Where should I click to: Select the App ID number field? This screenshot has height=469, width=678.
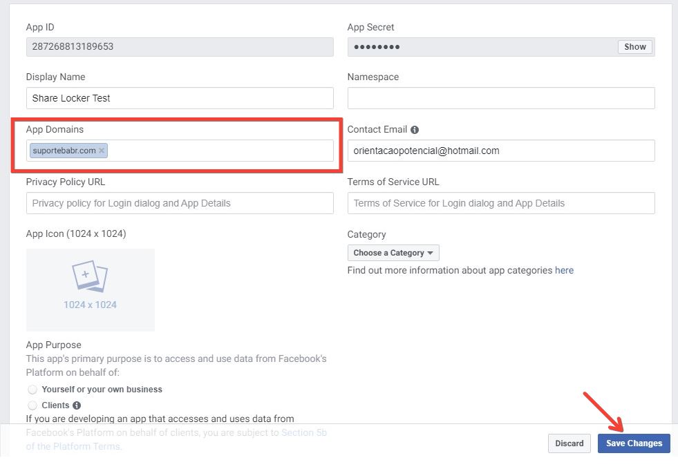[x=180, y=47]
